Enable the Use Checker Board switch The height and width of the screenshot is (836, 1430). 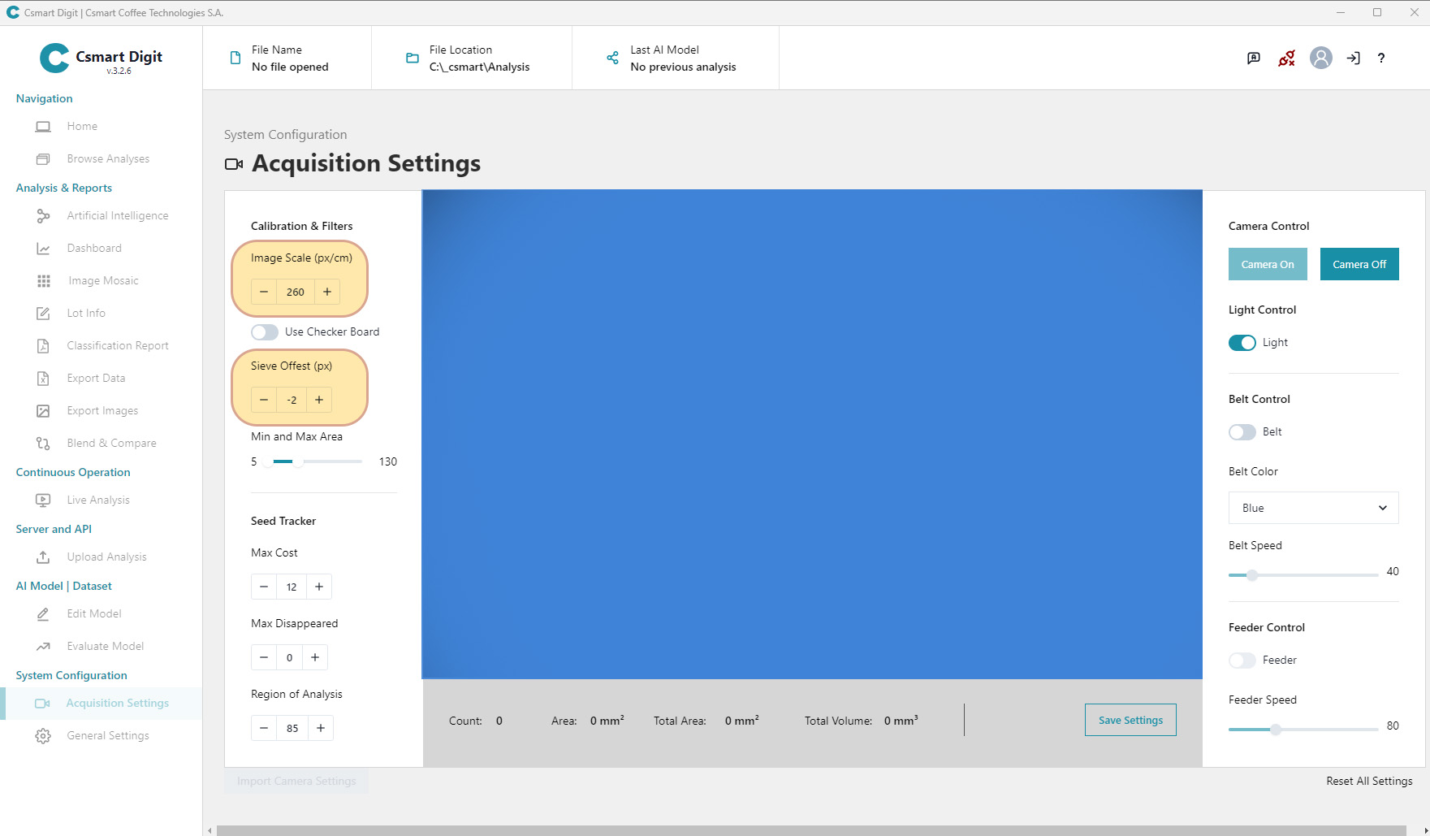[265, 331]
